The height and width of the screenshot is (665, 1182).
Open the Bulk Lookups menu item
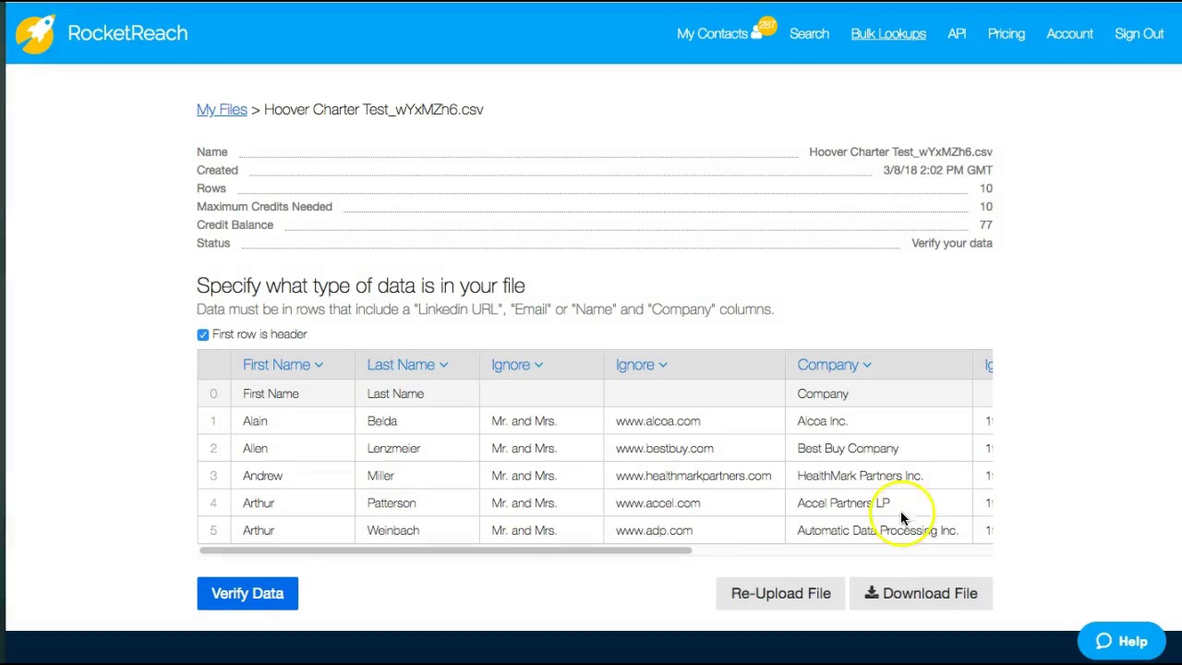[x=887, y=34]
